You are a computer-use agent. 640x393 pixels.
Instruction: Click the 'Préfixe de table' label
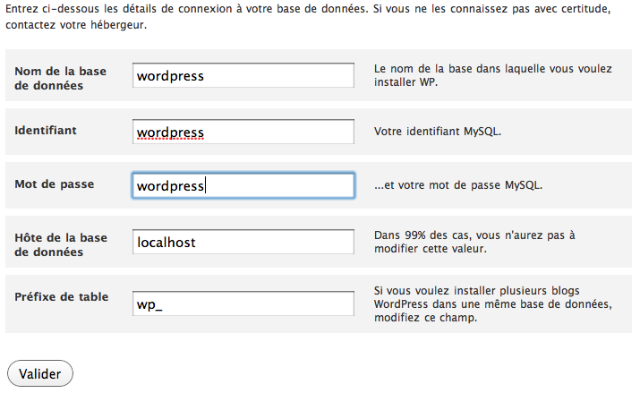coord(61,296)
